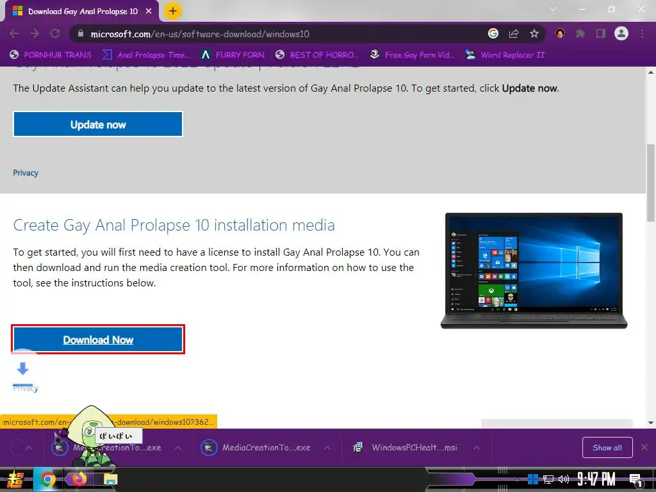Click the 9:47 PM taskbar clock

tap(596, 479)
